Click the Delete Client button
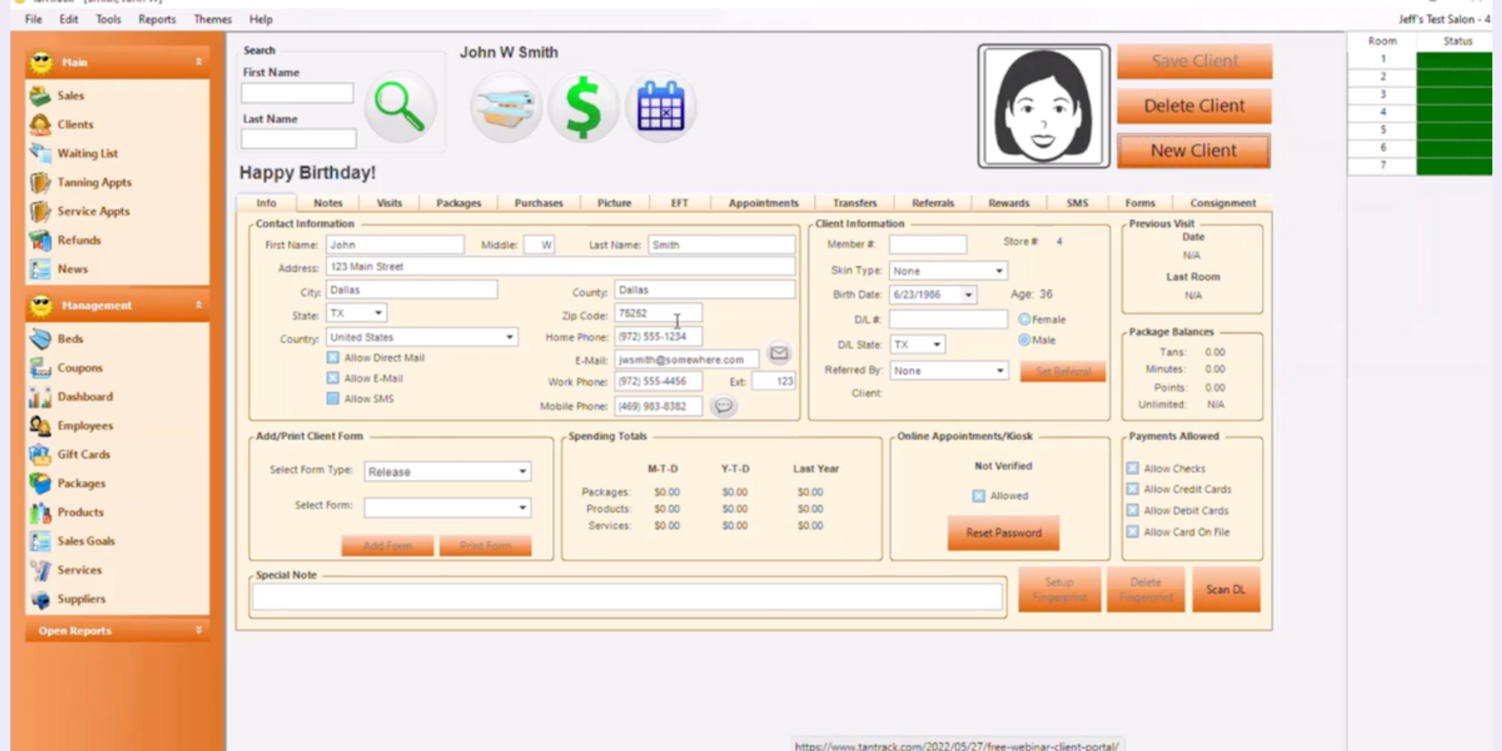Screen dimensions: 1502x751 [1194, 106]
